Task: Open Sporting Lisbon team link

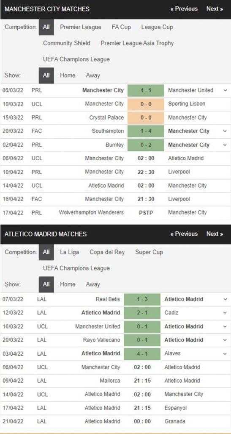Action: (x=187, y=104)
